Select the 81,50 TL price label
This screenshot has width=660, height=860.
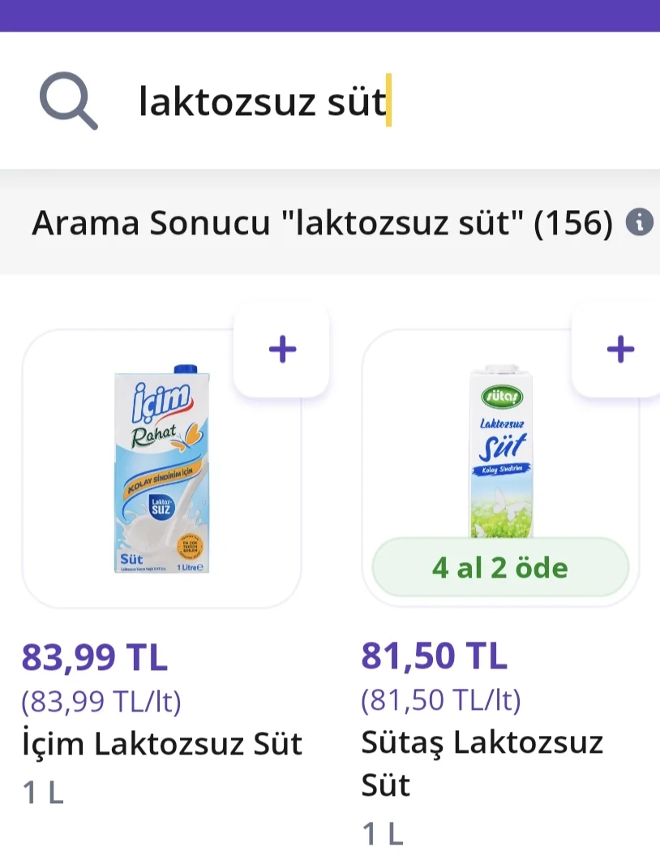(434, 656)
